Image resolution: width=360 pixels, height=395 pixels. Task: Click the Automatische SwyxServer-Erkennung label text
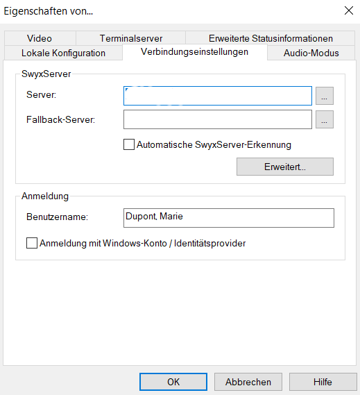(x=214, y=145)
